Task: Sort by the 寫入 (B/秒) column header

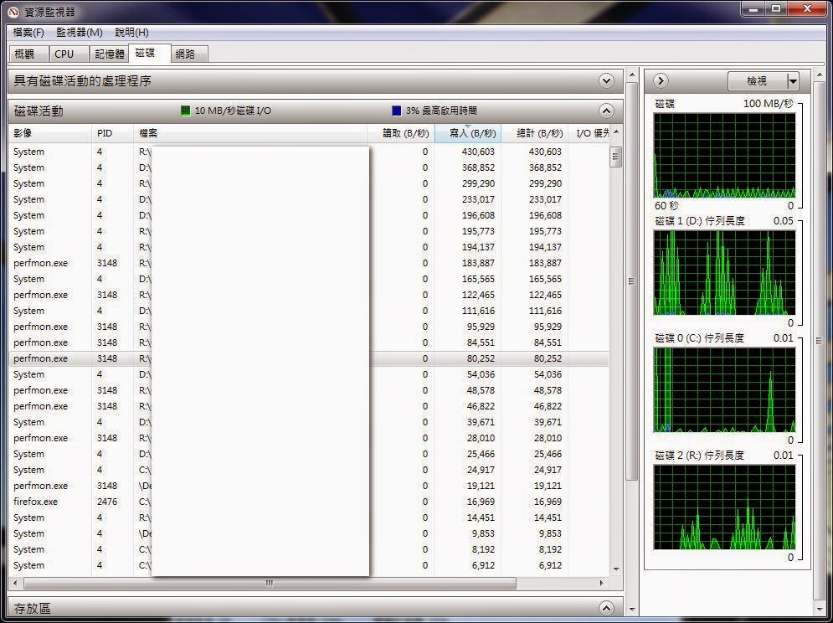Action: pos(468,133)
